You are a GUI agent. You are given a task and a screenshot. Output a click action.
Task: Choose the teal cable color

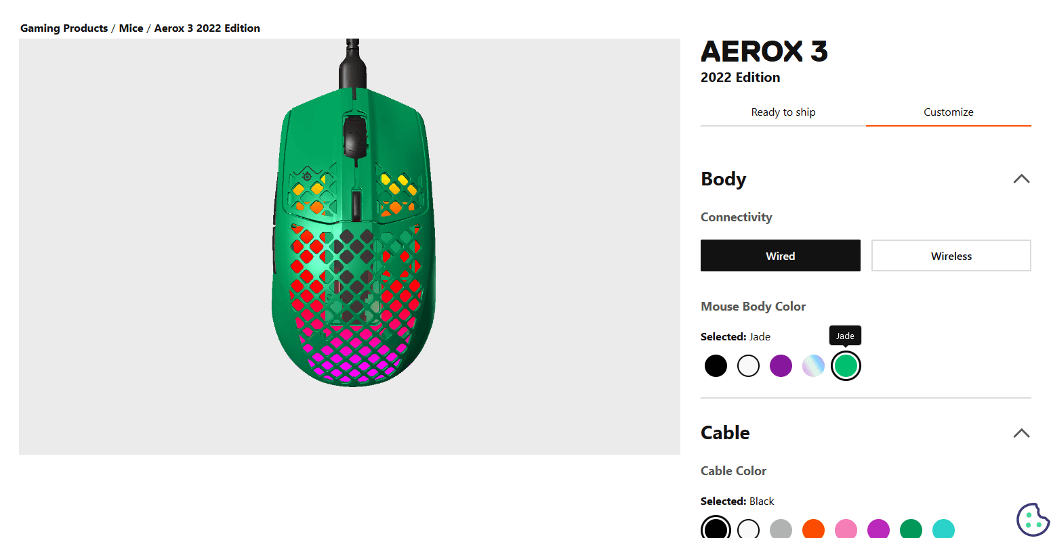[943, 529]
